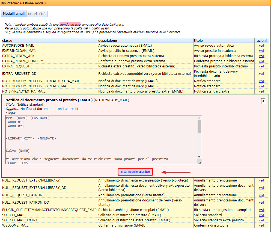Close the NOTIFYREADY_MAIL detail panel with X
Screen dimensions: 271x232
pos(263,101)
